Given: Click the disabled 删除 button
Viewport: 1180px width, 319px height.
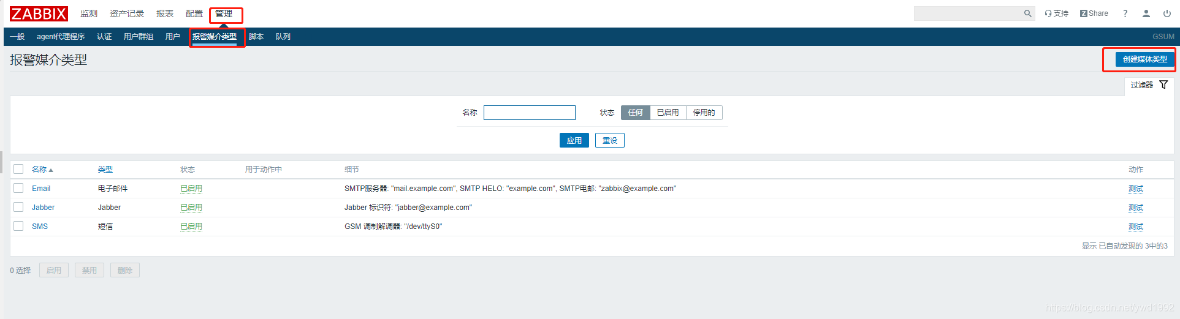Looking at the screenshot, I should pyautogui.click(x=125, y=270).
